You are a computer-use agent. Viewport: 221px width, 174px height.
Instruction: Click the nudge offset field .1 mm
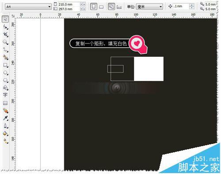pyautogui.click(x=181, y=6)
